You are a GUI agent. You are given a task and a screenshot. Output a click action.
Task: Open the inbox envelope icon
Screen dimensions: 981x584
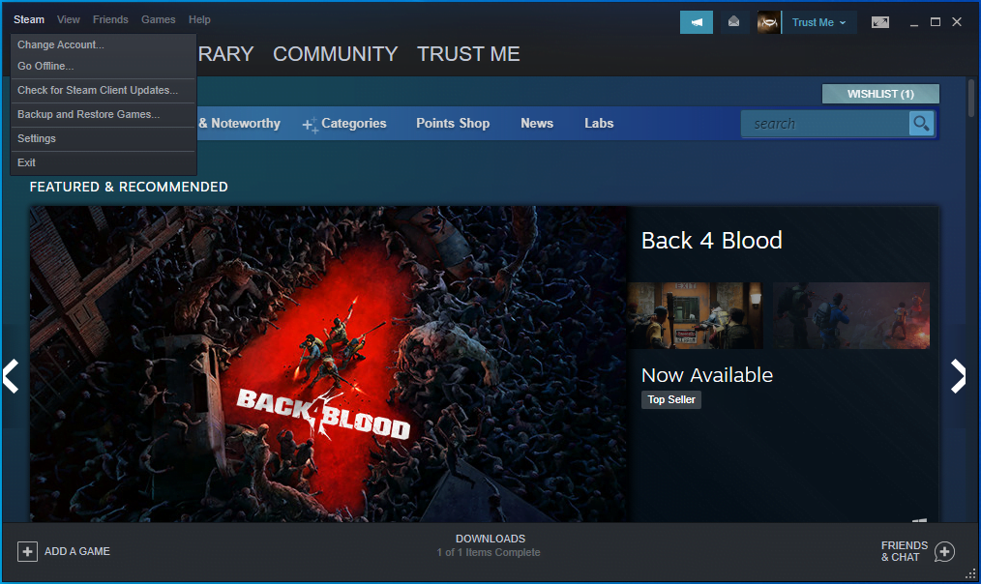(734, 22)
